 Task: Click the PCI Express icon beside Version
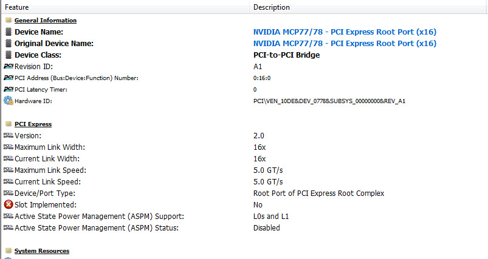point(9,135)
